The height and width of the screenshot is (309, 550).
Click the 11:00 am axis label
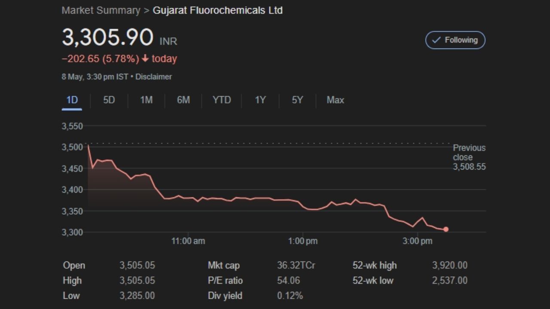188,241
